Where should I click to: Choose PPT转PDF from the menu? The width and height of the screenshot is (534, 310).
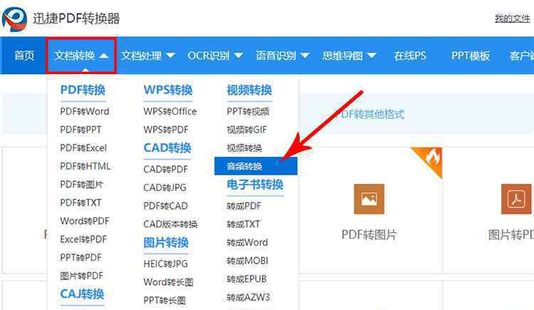(80, 257)
